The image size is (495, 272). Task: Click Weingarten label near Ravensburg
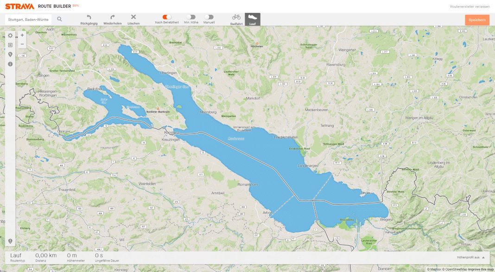click(347, 50)
